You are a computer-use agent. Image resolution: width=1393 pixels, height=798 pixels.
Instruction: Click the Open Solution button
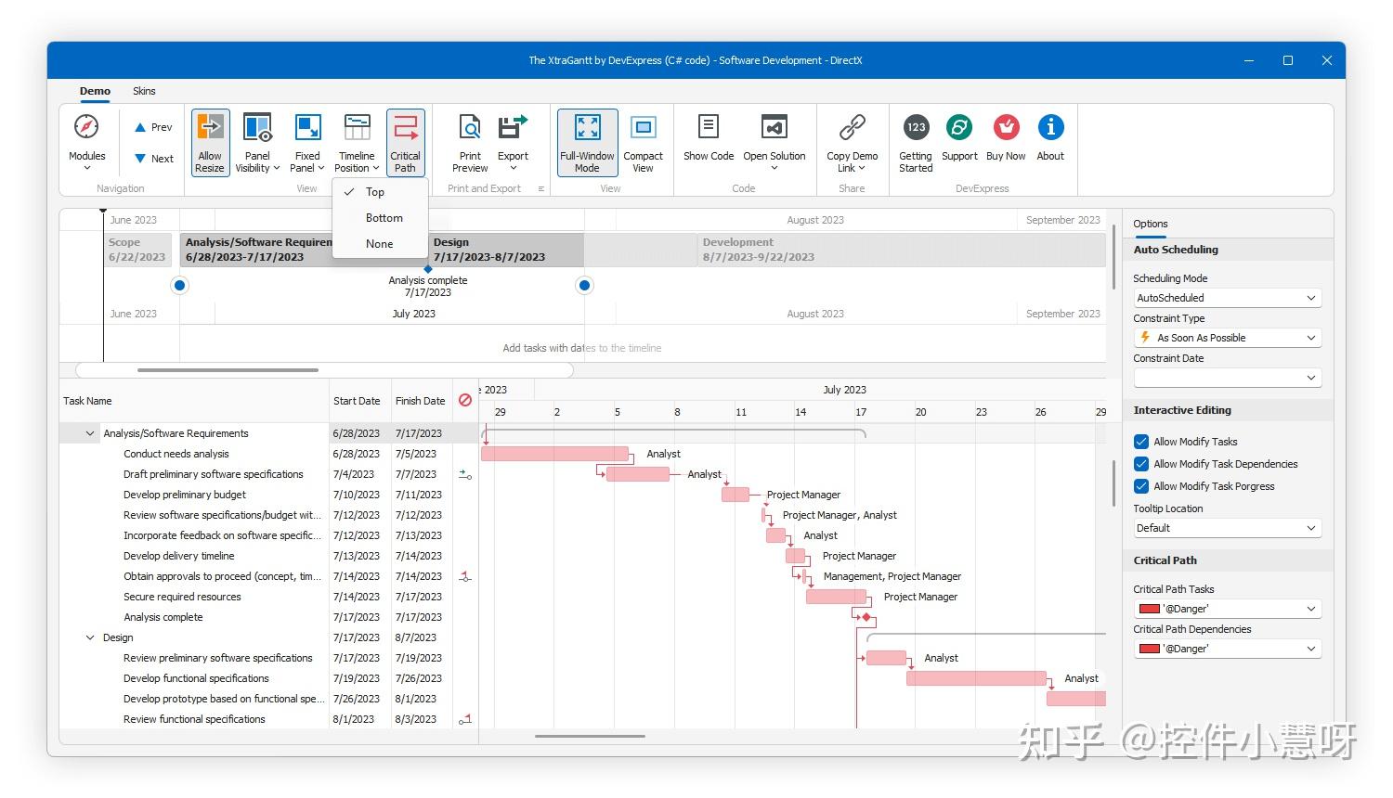(774, 141)
